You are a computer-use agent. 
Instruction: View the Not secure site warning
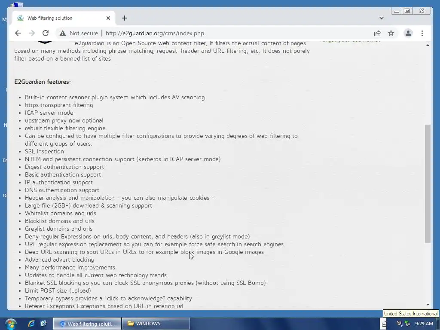[x=79, y=33]
